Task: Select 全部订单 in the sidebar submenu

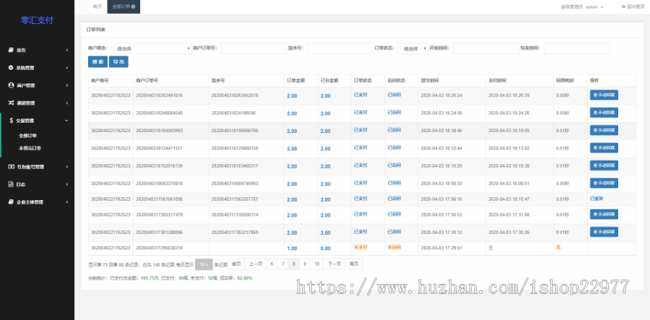Action: [x=28, y=135]
